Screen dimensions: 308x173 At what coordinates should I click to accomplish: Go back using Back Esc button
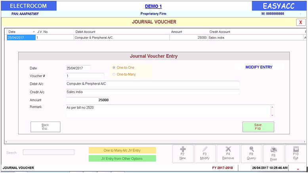click(45, 127)
